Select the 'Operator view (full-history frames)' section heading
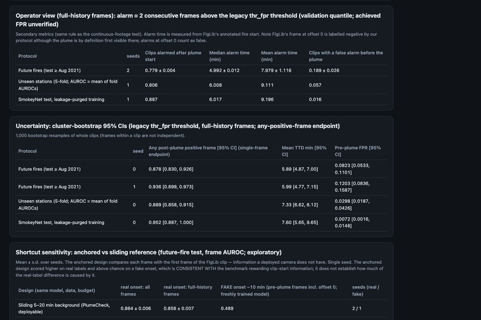481x320 pixels. coord(198,20)
